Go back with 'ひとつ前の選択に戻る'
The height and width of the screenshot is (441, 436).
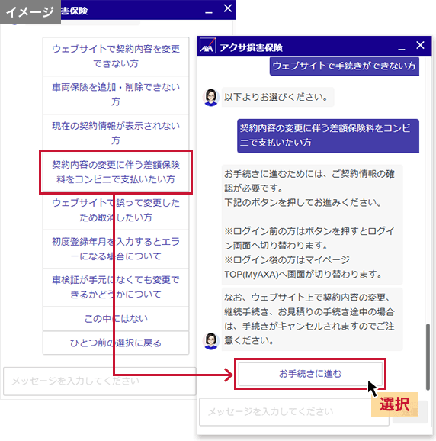click(x=116, y=343)
